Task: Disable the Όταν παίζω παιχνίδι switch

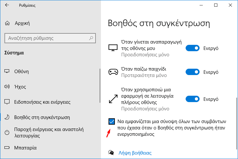Action: [193, 72]
